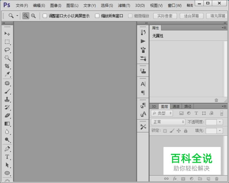Viewport: 229px width, 183px height.
Task: Select the Horizontal Type tool
Action: (x=7, y=157)
